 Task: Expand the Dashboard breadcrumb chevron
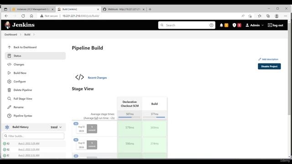(21, 35)
